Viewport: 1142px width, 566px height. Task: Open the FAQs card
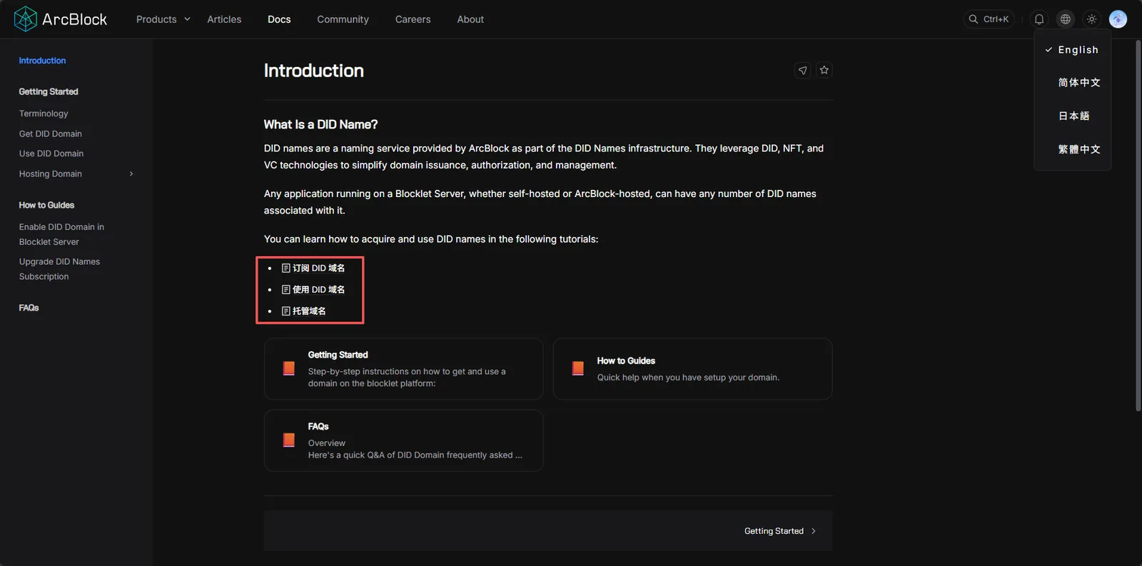[403, 440]
